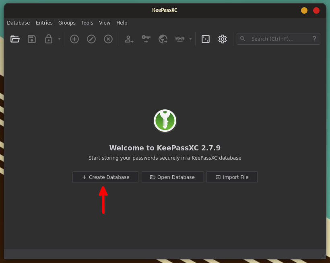Open Settings via the gear icon
The width and height of the screenshot is (330, 263).
(223, 39)
